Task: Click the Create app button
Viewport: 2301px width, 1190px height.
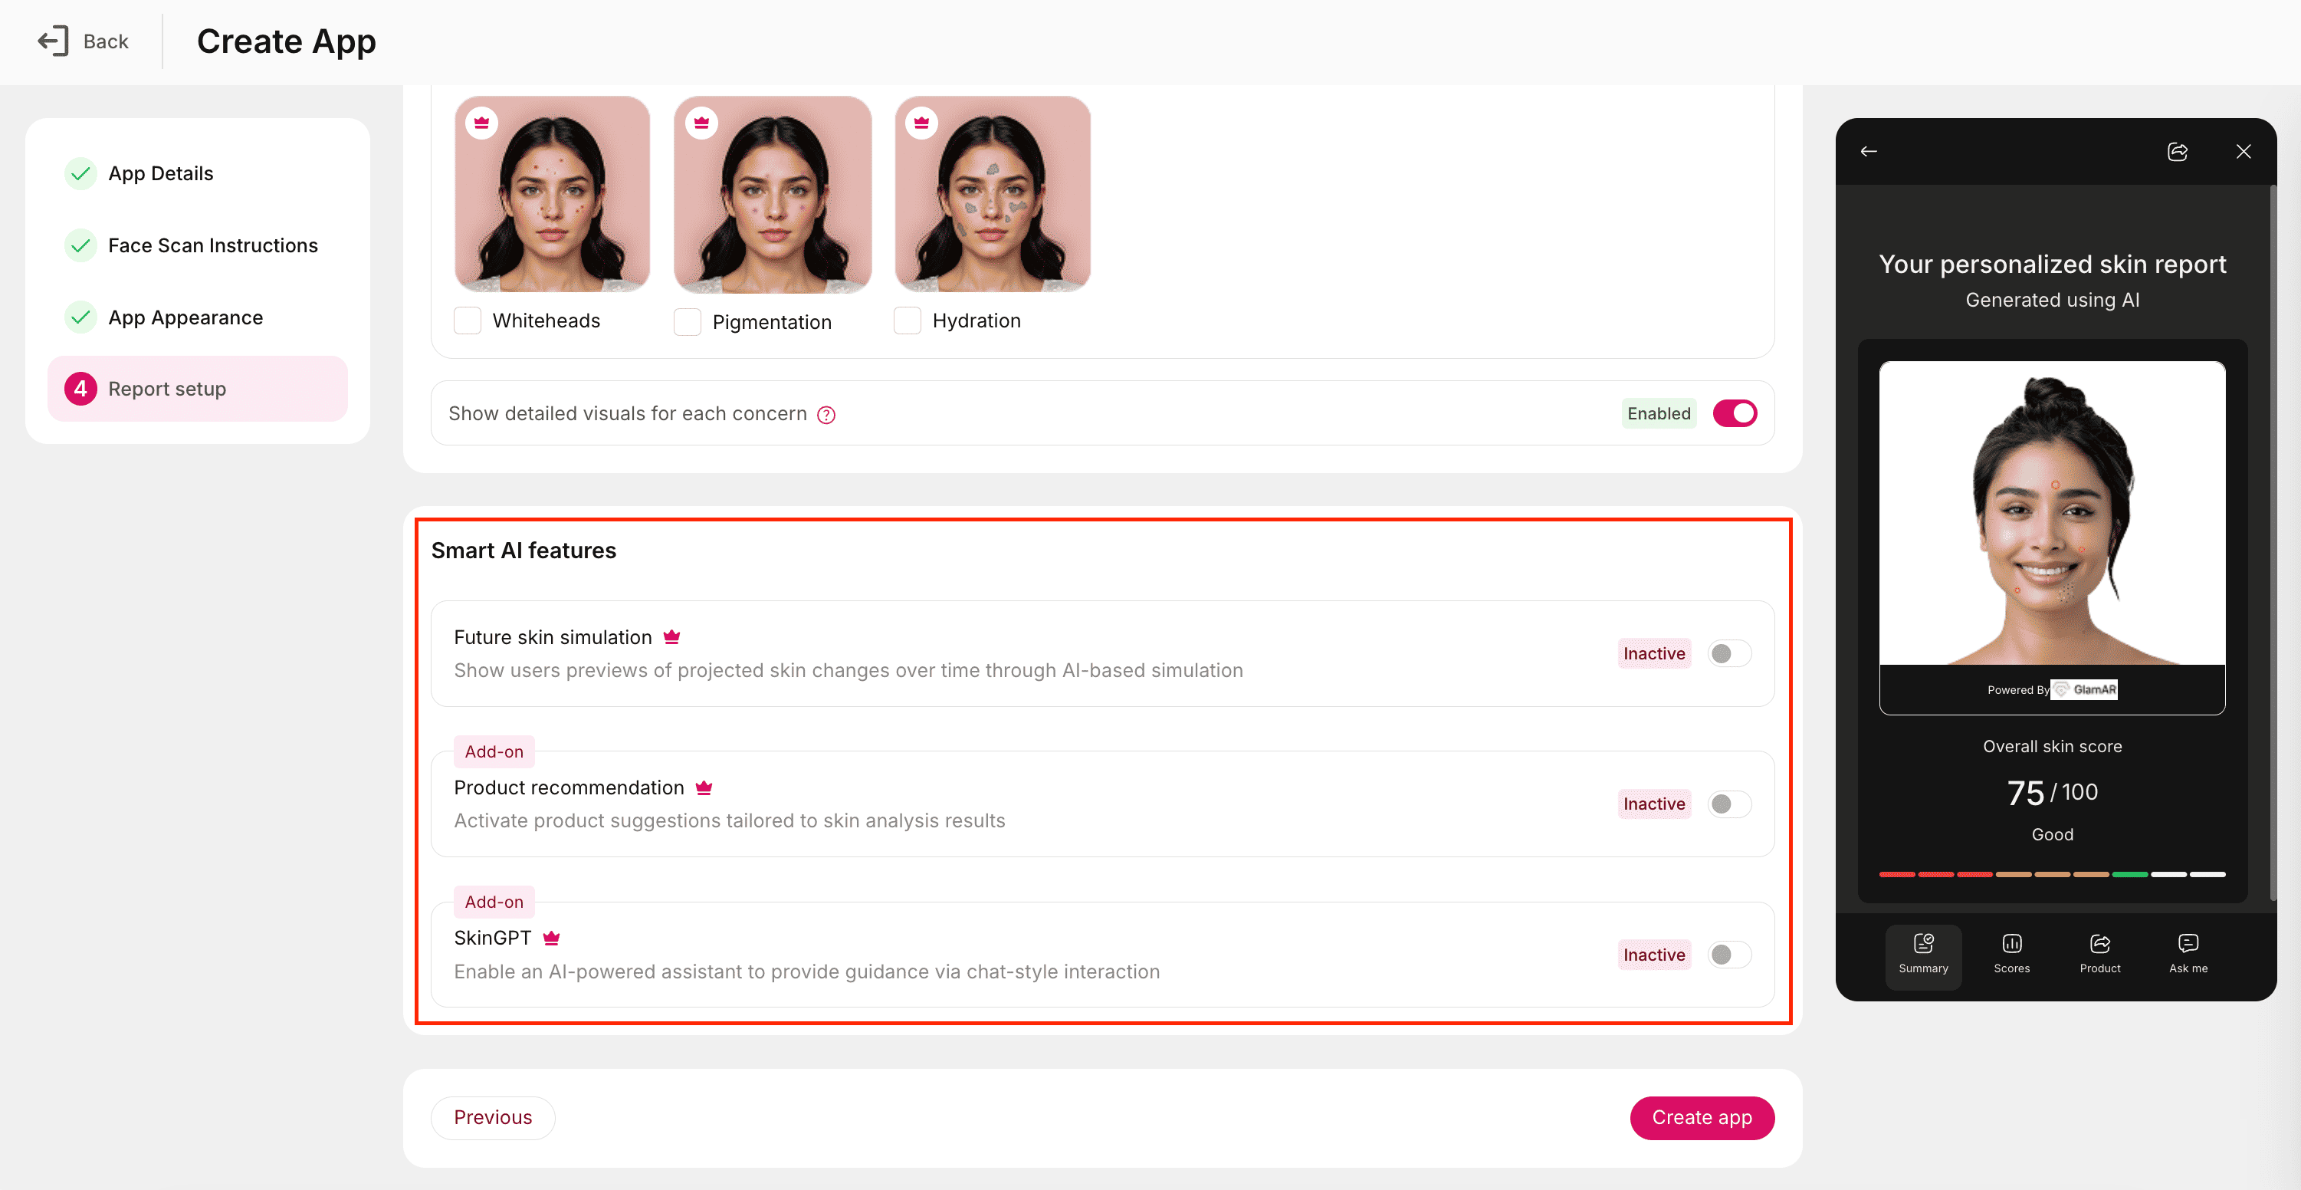Action: (x=1701, y=1118)
